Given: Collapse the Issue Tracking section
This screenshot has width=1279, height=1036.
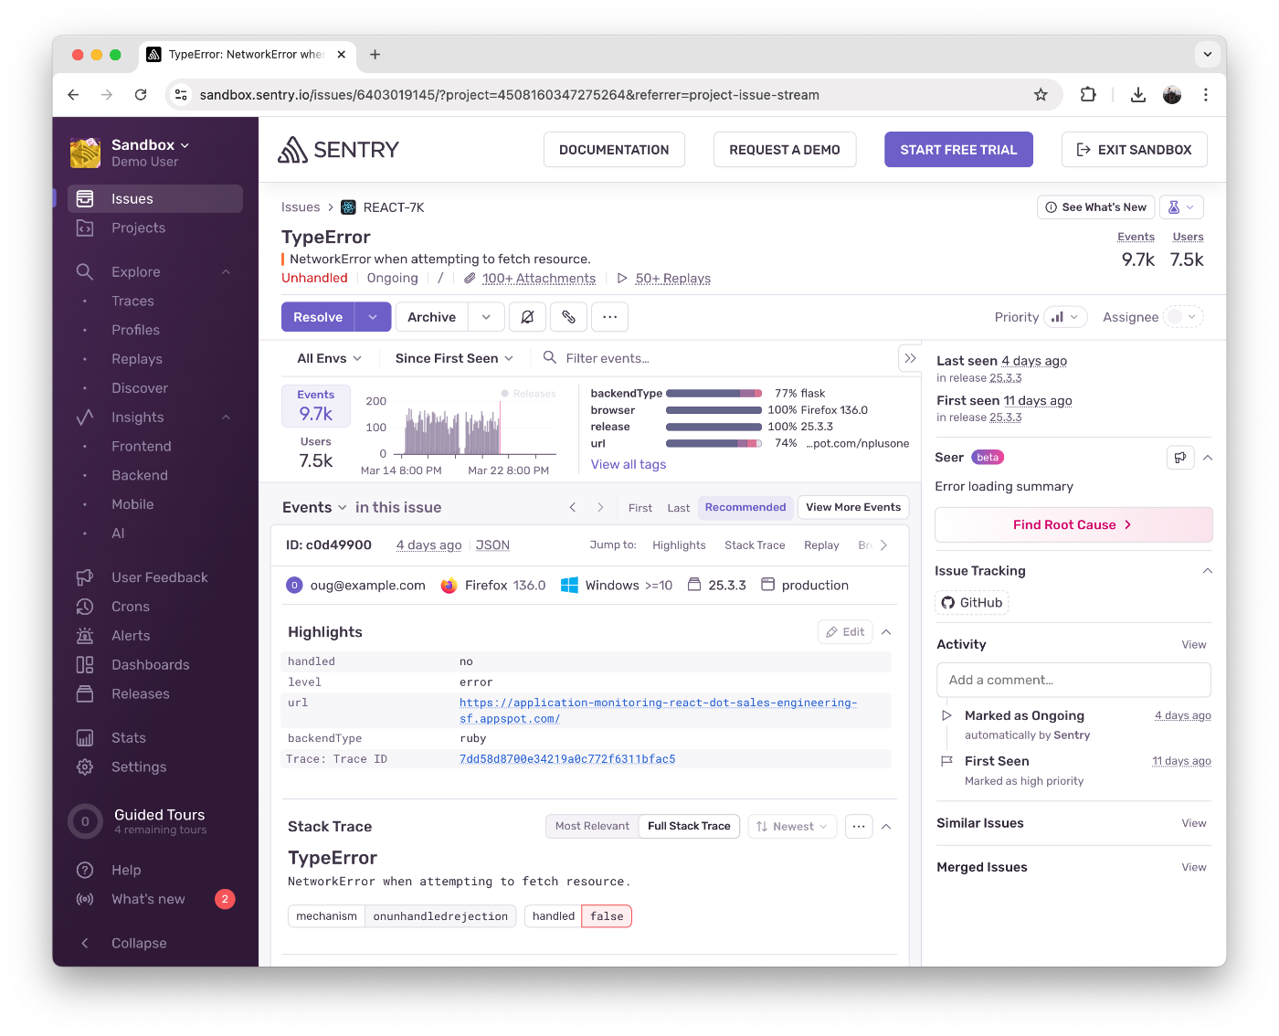Looking at the screenshot, I should pyautogui.click(x=1208, y=571).
